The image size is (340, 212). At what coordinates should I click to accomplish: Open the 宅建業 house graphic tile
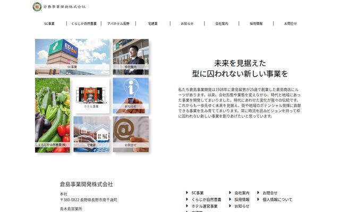click(91, 134)
